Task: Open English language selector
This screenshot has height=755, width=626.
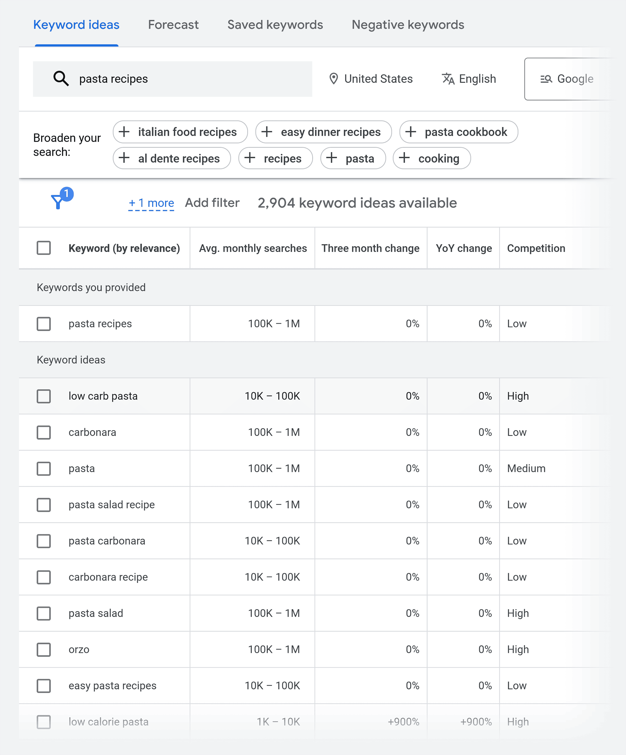Action: pyautogui.click(x=477, y=79)
